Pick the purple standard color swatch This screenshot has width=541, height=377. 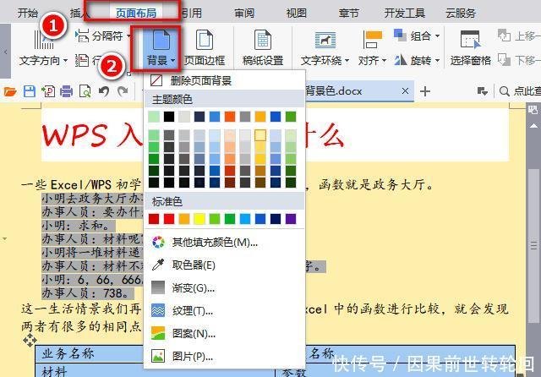tap(291, 219)
